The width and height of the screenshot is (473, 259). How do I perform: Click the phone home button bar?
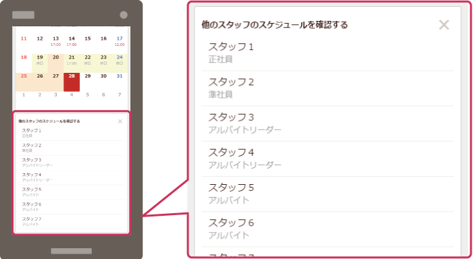(x=71, y=251)
